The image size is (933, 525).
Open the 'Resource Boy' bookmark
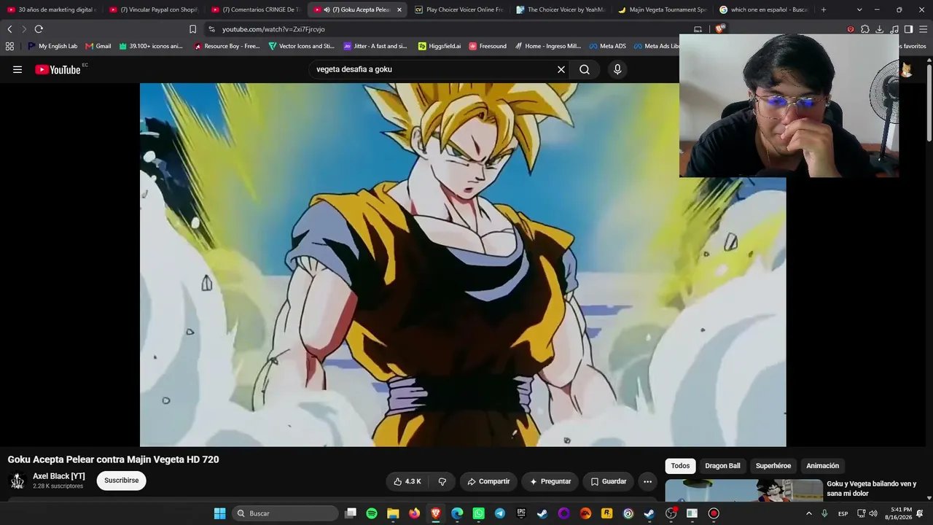(227, 46)
